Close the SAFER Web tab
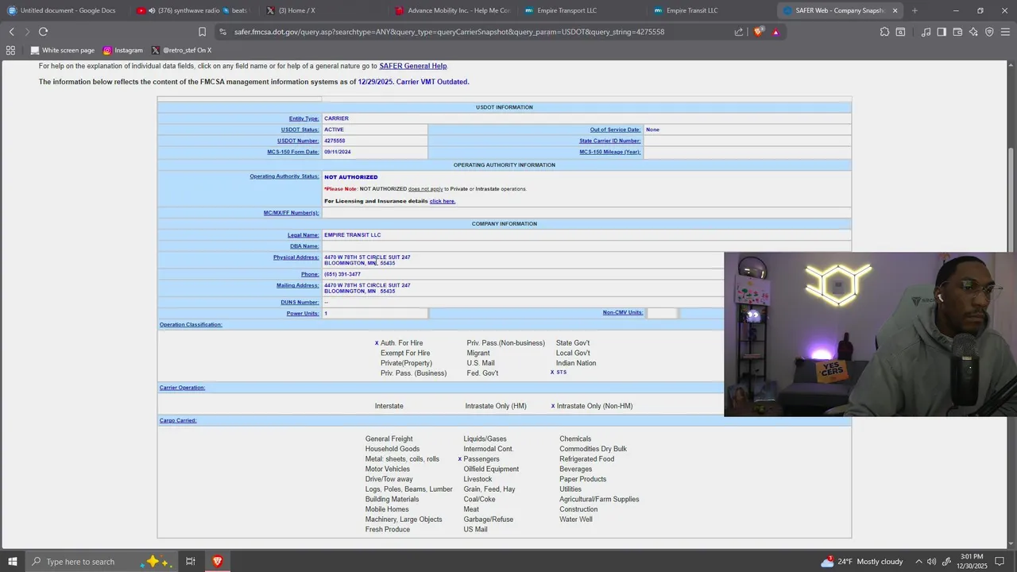Image resolution: width=1017 pixels, height=572 pixels. [x=895, y=10]
